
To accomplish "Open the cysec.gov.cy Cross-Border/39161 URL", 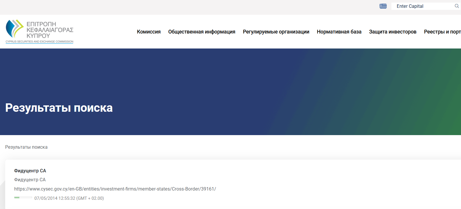I will tap(115, 189).
